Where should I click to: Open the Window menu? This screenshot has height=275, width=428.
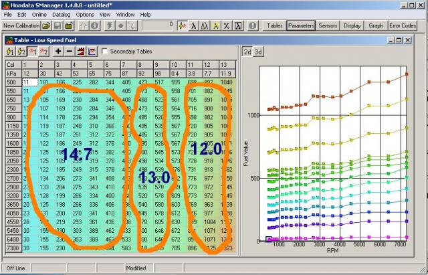pyautogui.click(x=125, y=14)
